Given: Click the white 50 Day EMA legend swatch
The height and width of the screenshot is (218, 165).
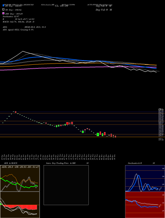Looking at the screenshot, I should (x=3, y=10).
